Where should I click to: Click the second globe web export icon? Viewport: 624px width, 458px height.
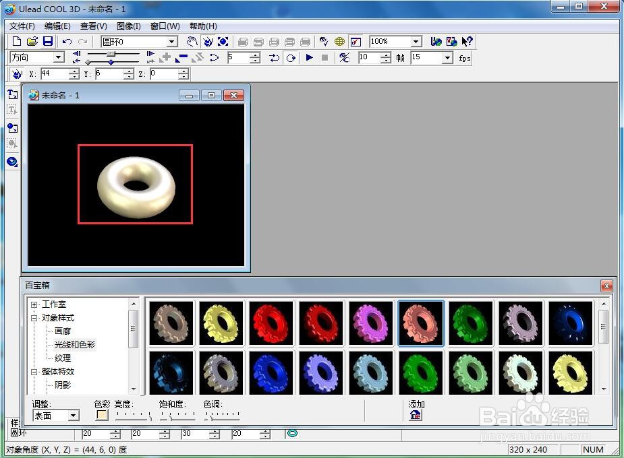452,41
